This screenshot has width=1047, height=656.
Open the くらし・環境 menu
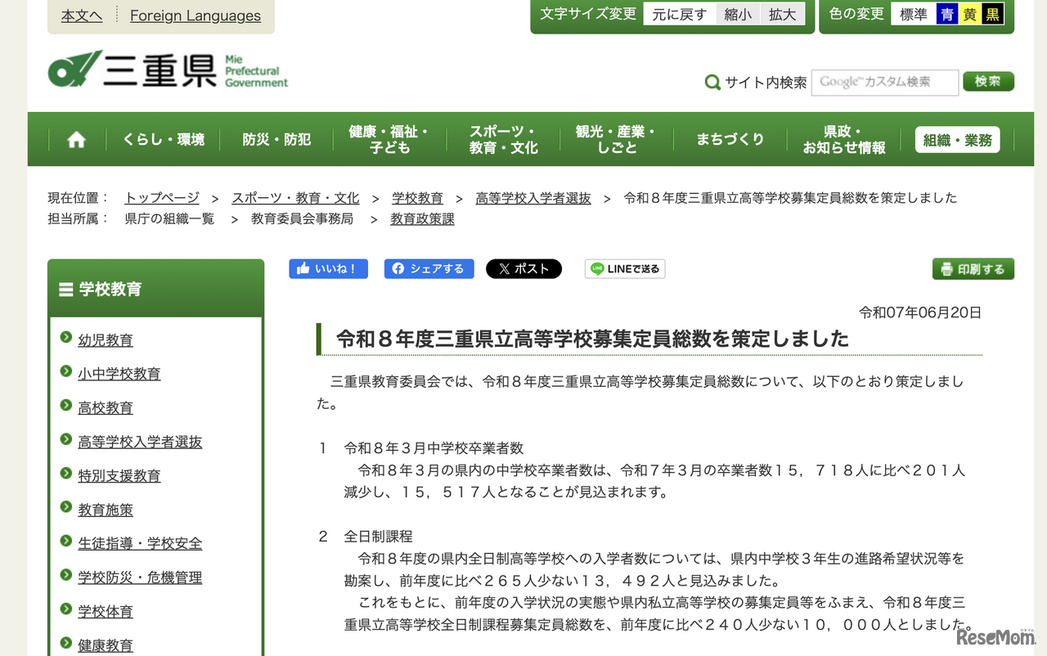click(x=164, y=140)
